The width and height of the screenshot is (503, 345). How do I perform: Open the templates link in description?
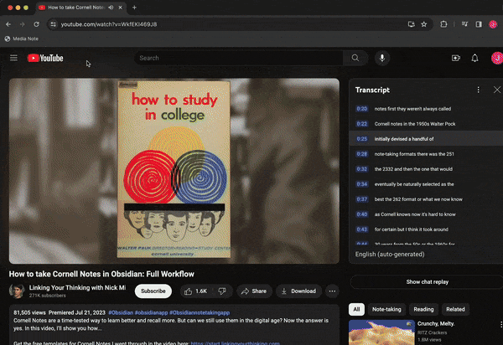pyautogui.click(x=235, y=343)
